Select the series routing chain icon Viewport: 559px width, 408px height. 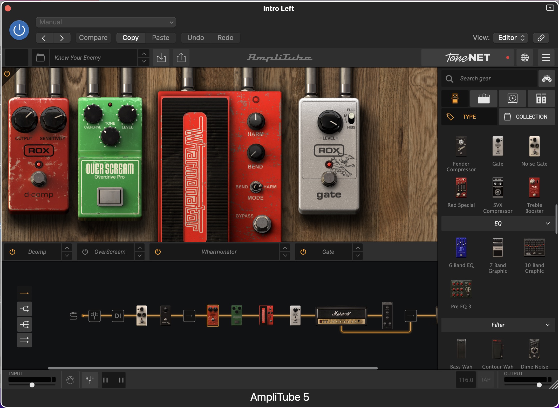pyautogui.click(x=24, y=293)
